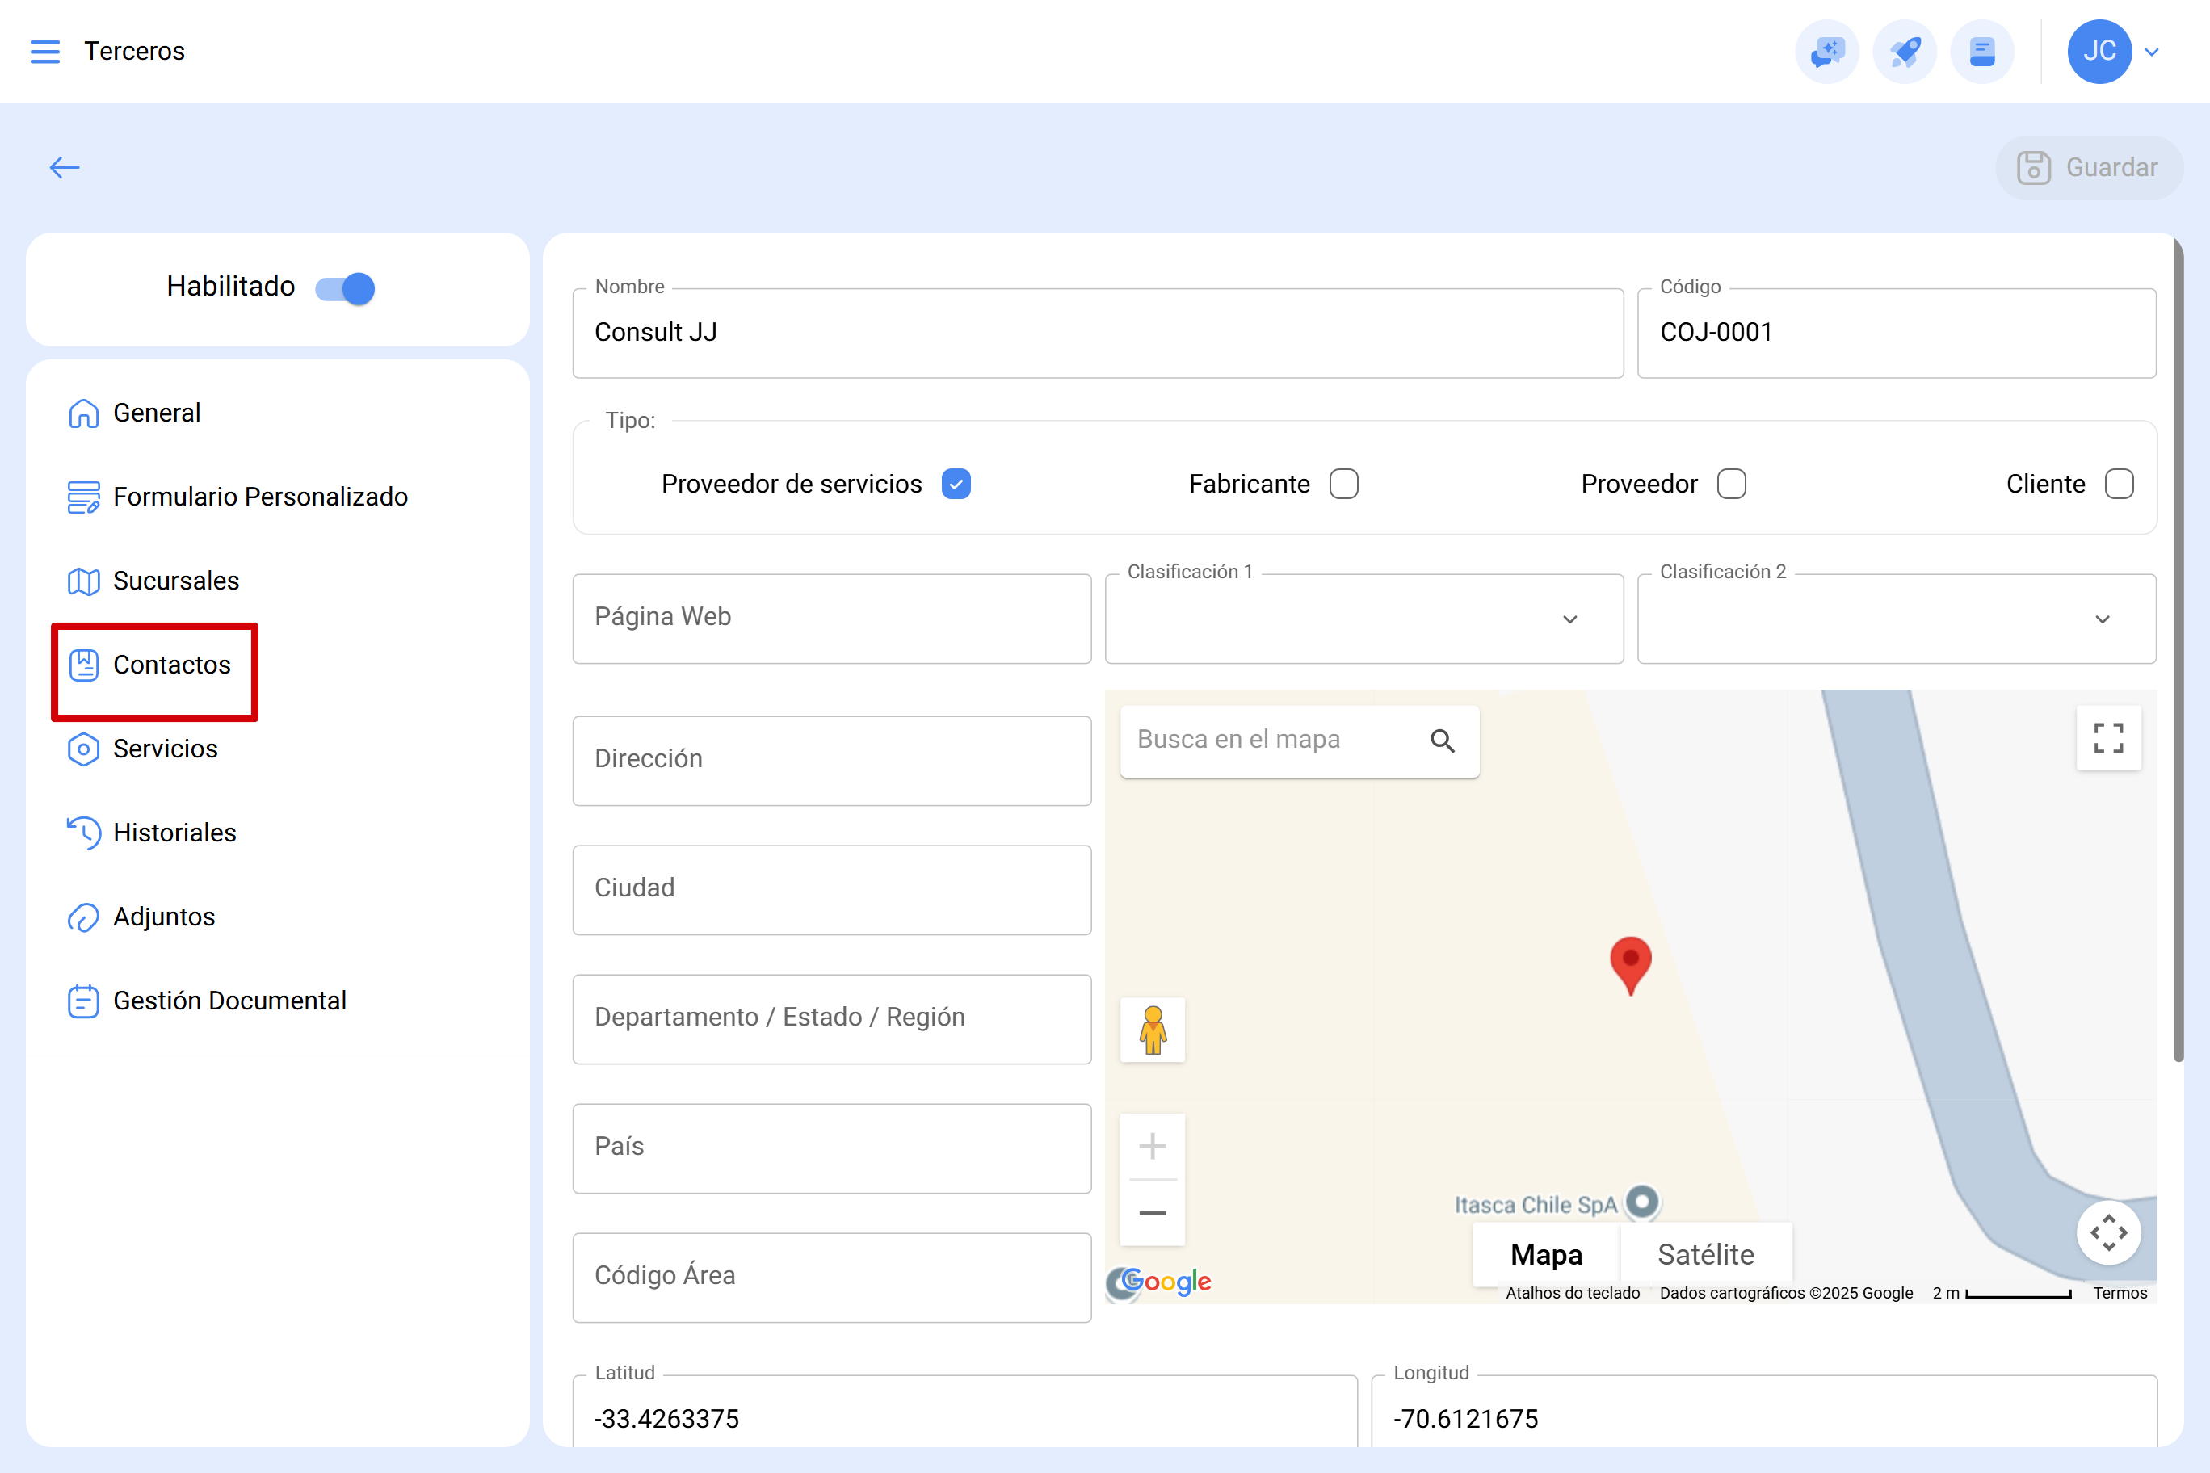The width and height of the screenshot is (2210, 1473).
Task: Check the Proveedor checkbox
Action: (x=1731, y=484)
